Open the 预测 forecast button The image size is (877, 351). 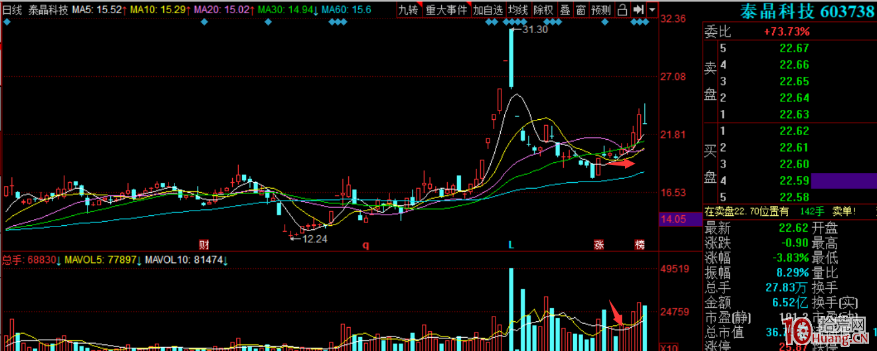[x=601, y=10]
